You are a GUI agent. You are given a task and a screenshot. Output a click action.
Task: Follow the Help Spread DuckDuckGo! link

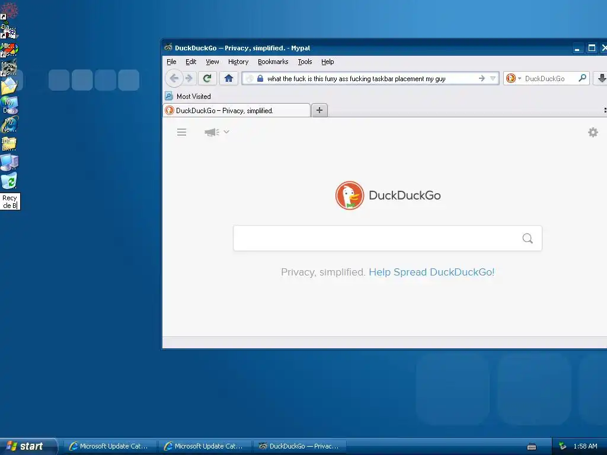click(432, 272)
